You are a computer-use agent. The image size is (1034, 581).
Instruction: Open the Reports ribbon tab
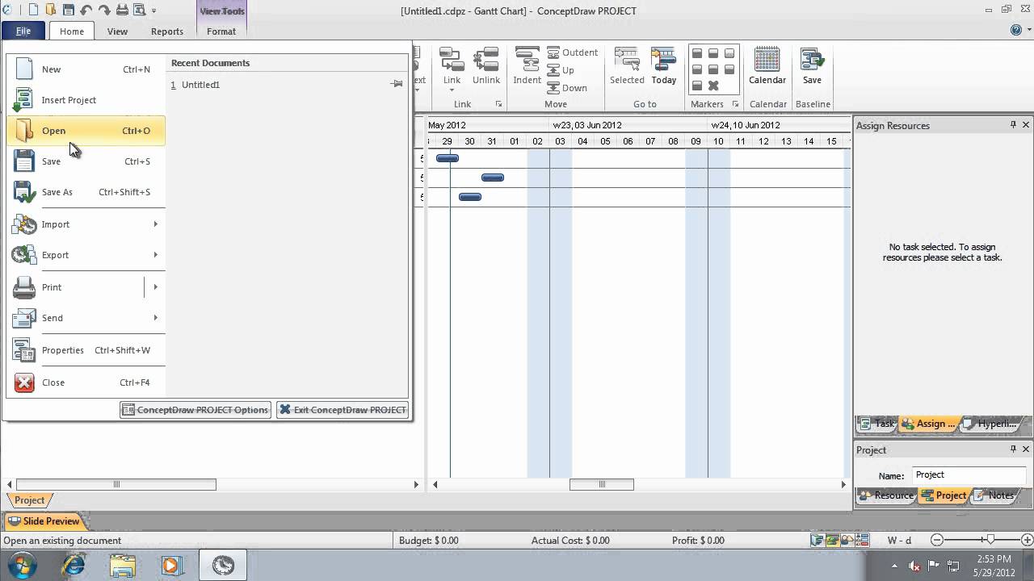pos(167,31)
